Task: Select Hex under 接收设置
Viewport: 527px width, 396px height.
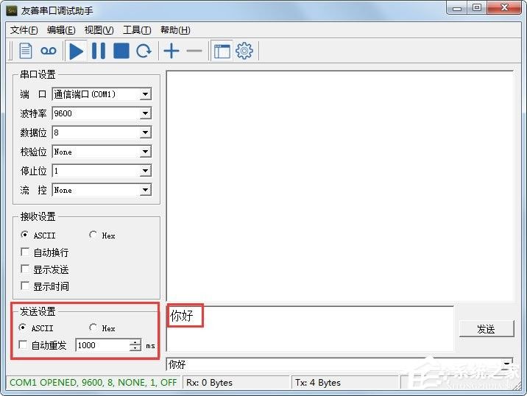Action: tap(93, 235)
